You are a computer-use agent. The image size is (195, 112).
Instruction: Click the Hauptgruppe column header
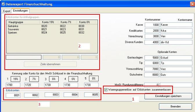coord(23,22)
